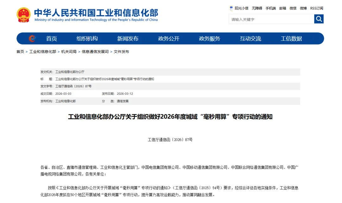Open 首页 in the main navigation
Screen dimensions: 342x203
52,39
